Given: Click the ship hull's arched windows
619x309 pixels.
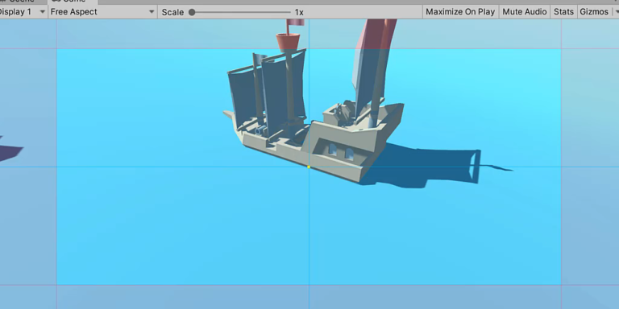Looking at the screenshot, I should 340,151.
